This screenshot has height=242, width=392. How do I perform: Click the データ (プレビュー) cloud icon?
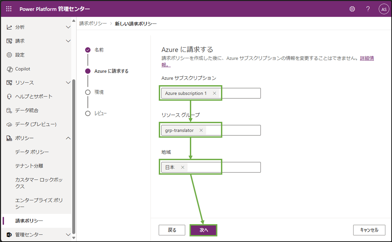9,124
